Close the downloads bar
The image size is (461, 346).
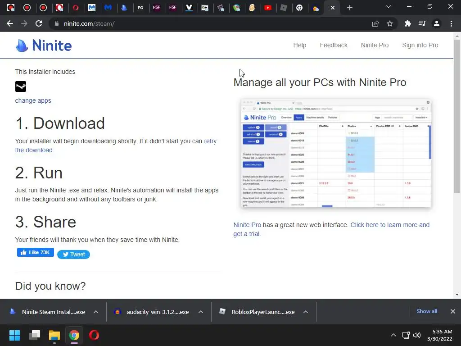[453, 311]
